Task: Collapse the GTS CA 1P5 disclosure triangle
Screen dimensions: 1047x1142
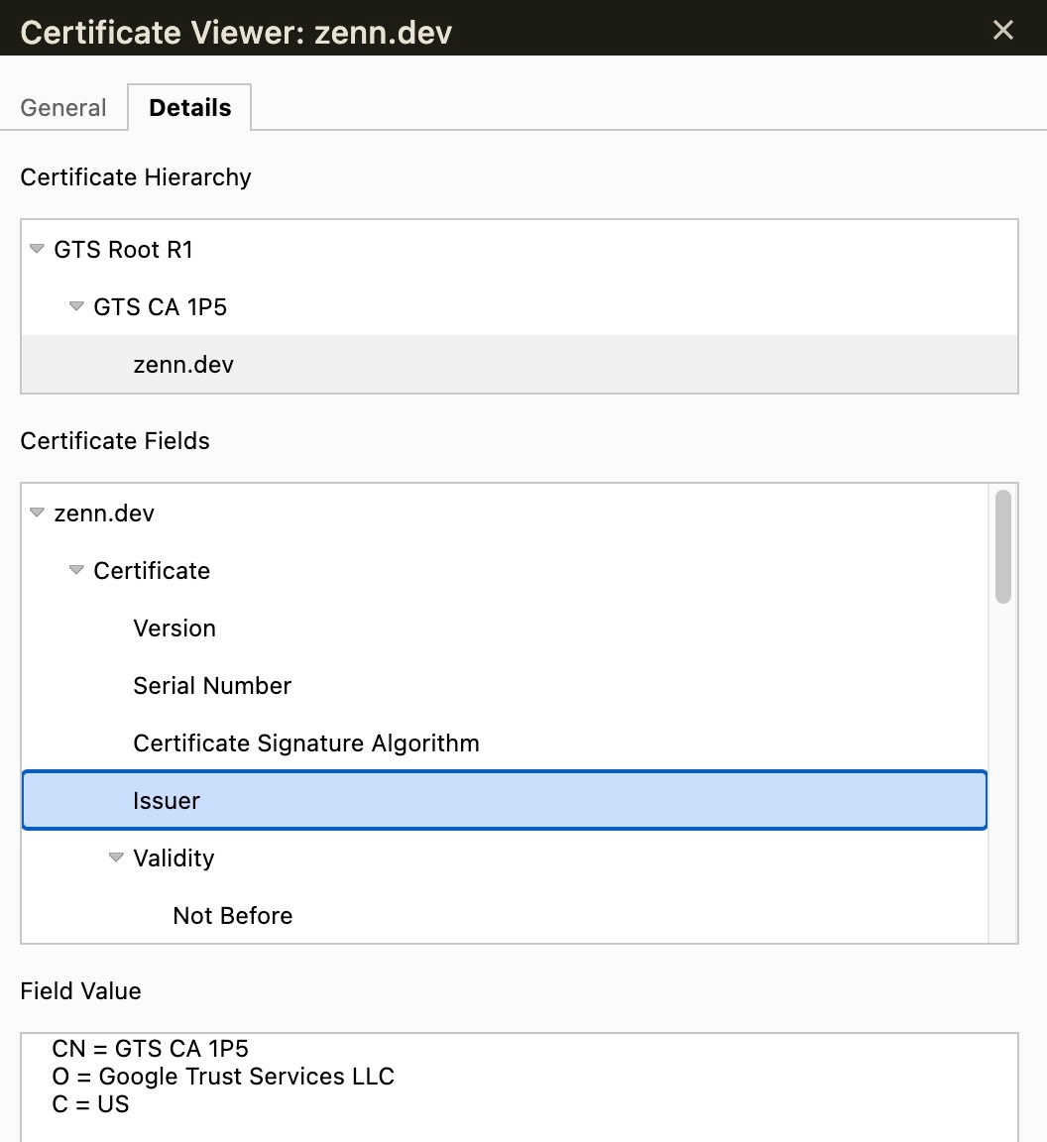Action: click(x=75, y=306)
